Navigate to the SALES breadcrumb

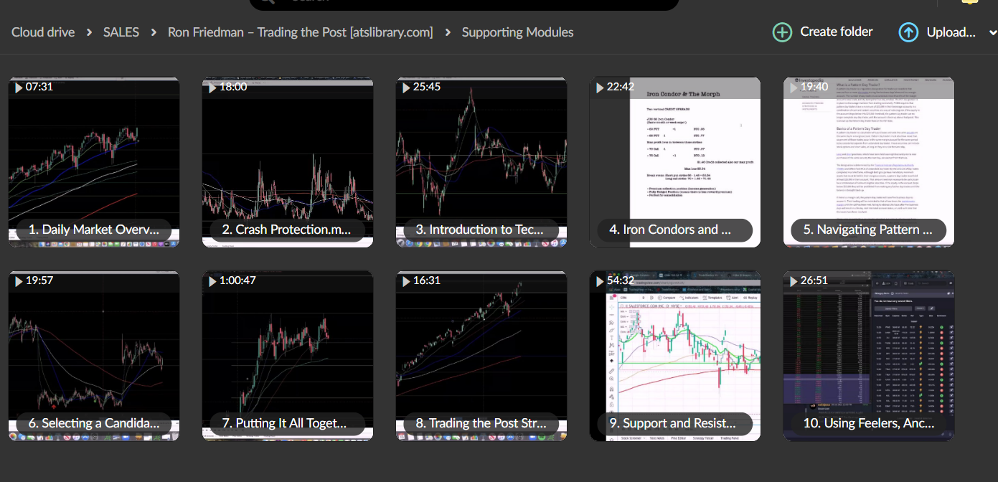(121, 32)
